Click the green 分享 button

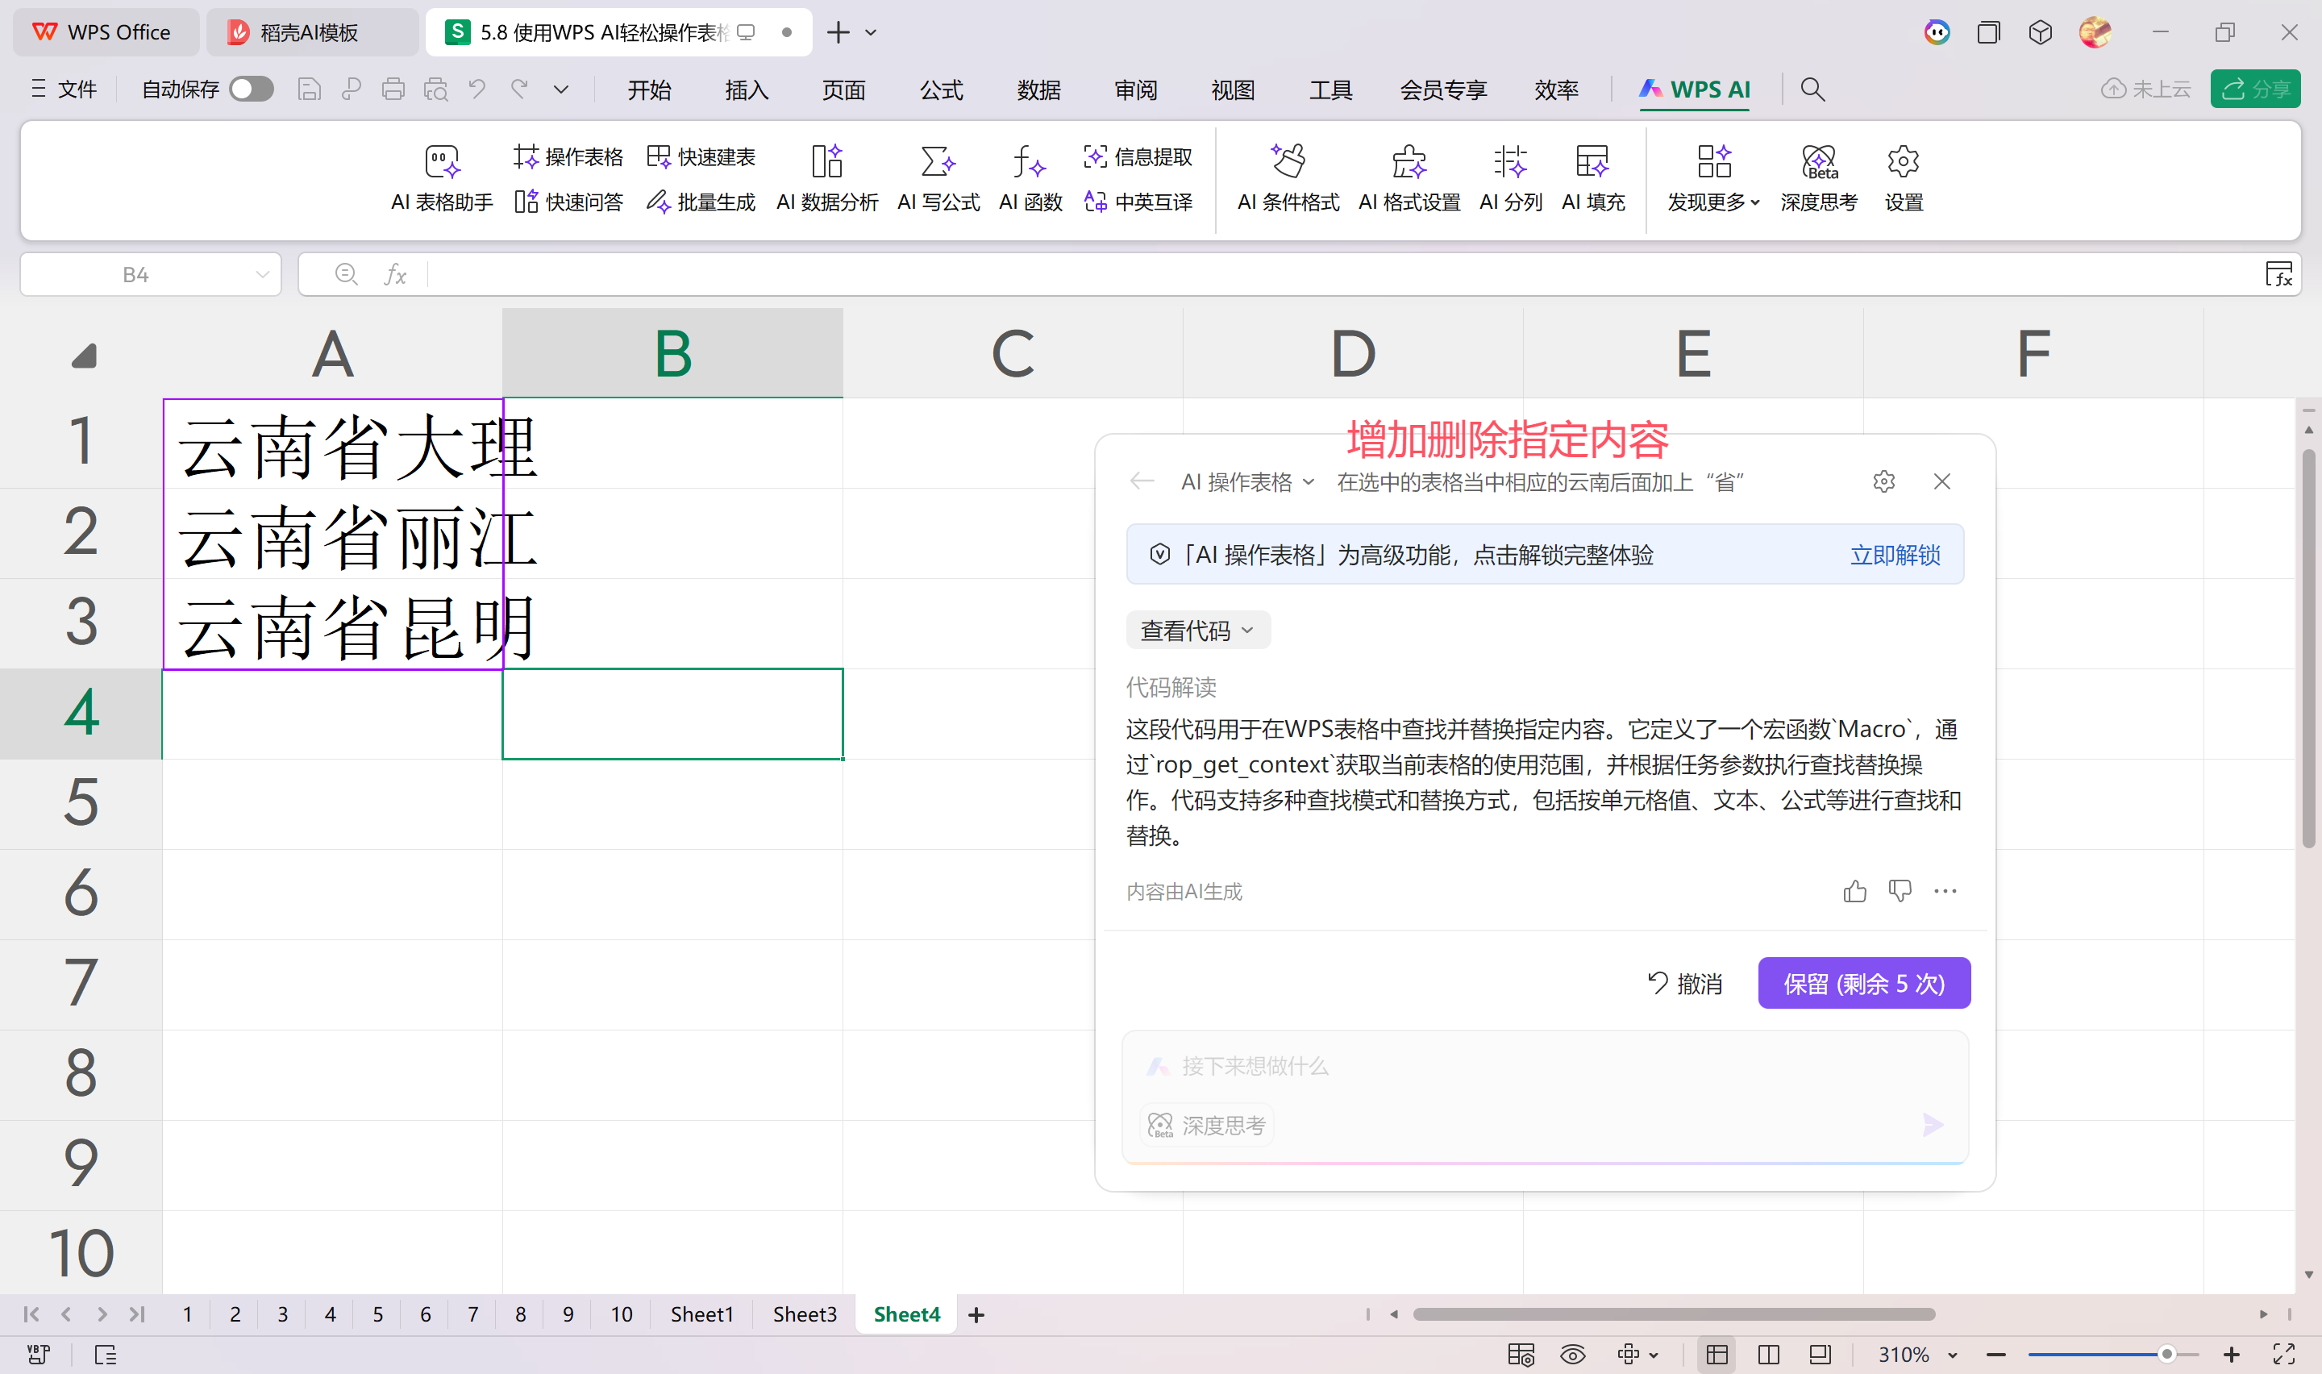click(x=2255, y=89)
